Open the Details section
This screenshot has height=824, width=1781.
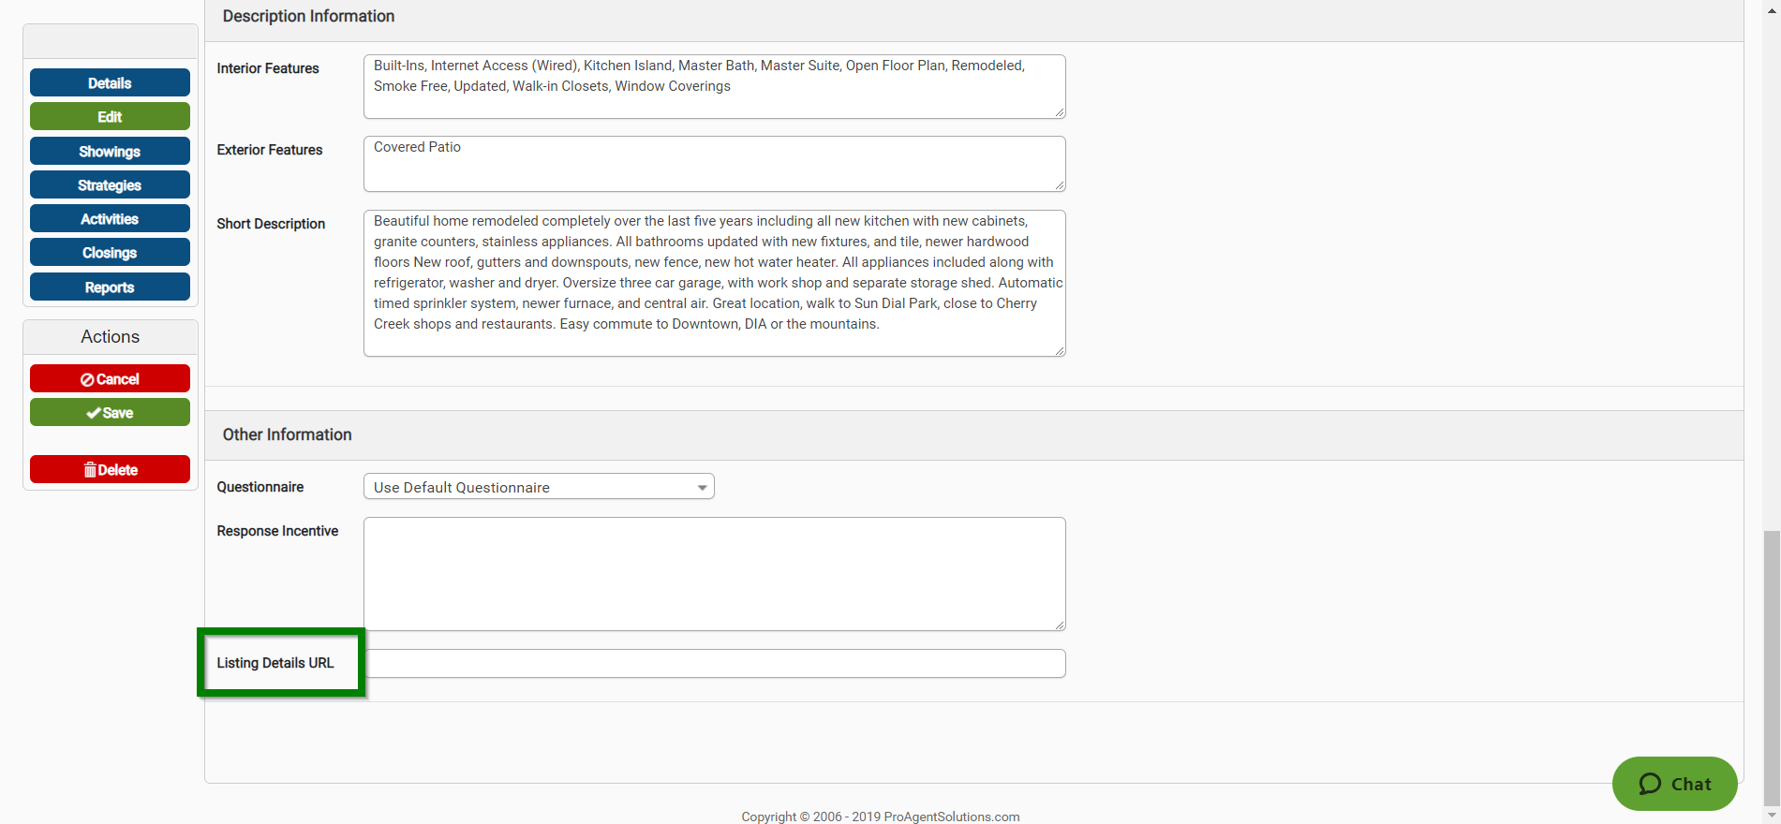pyautogui.click(x=110, y=82)
